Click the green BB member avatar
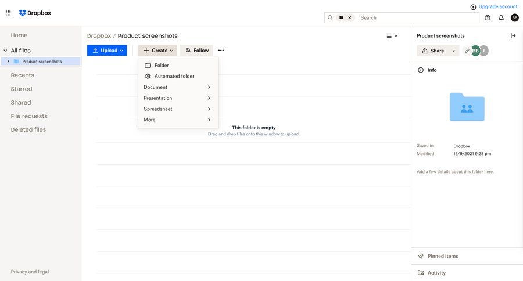This screenshot has height=281, width=523. click(x=475, y=51)
